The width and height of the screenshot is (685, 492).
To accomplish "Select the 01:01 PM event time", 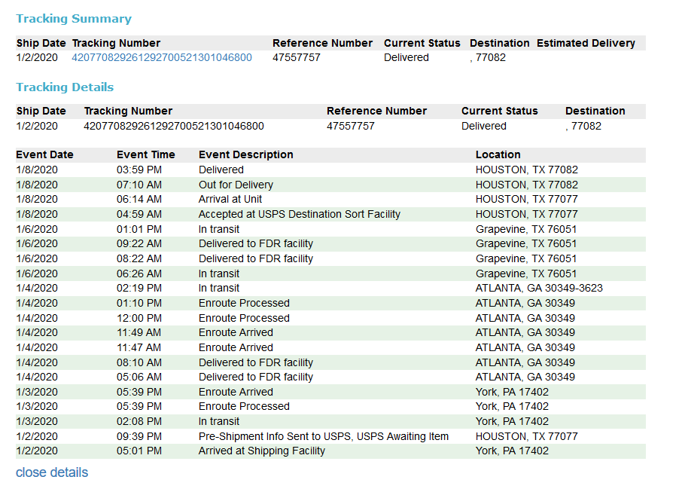I will point(139,229).
